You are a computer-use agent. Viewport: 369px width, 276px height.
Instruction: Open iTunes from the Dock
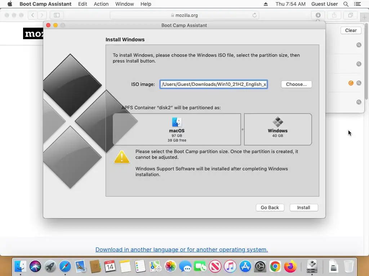click(230, 266)
